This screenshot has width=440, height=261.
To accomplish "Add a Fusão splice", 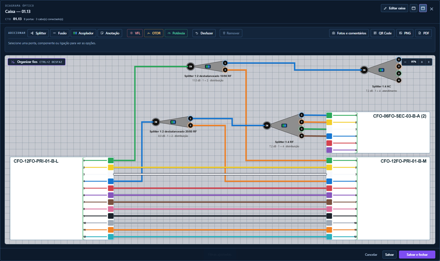I will click(60, 33).
